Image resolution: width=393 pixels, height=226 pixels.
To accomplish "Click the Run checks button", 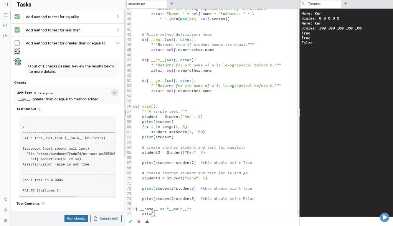I will point(76,218).
